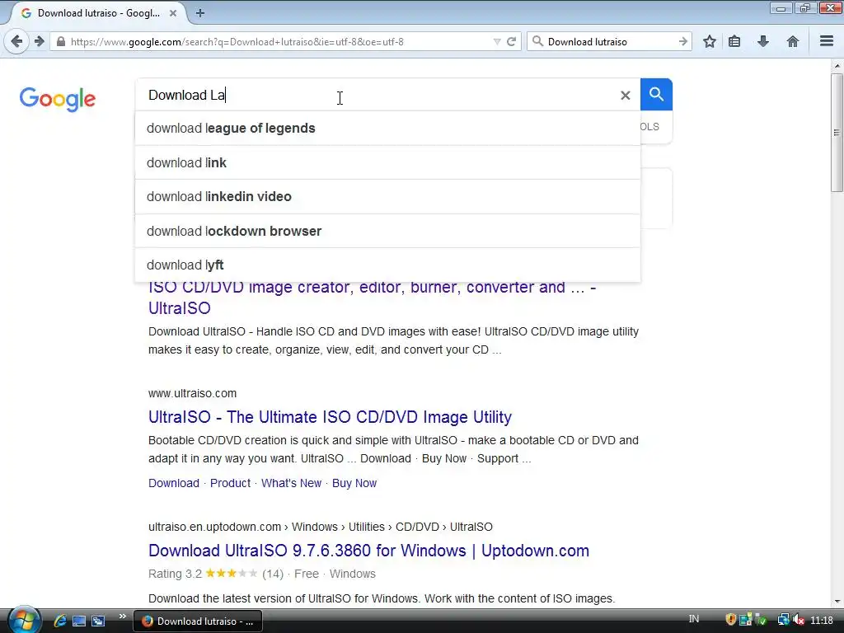Click the blue Google search button
The image size is (844, 633).
pos(656,95)
